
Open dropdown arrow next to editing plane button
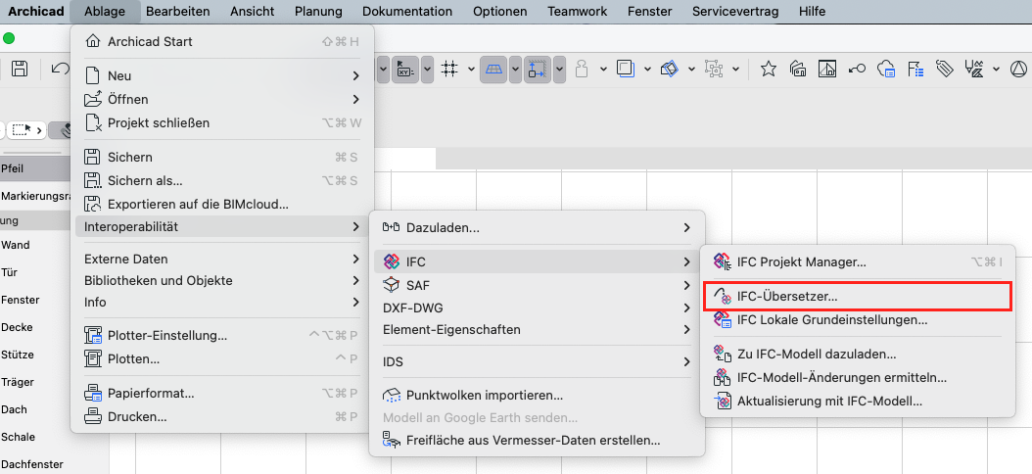pyautogui.click(x=515, y=69)
